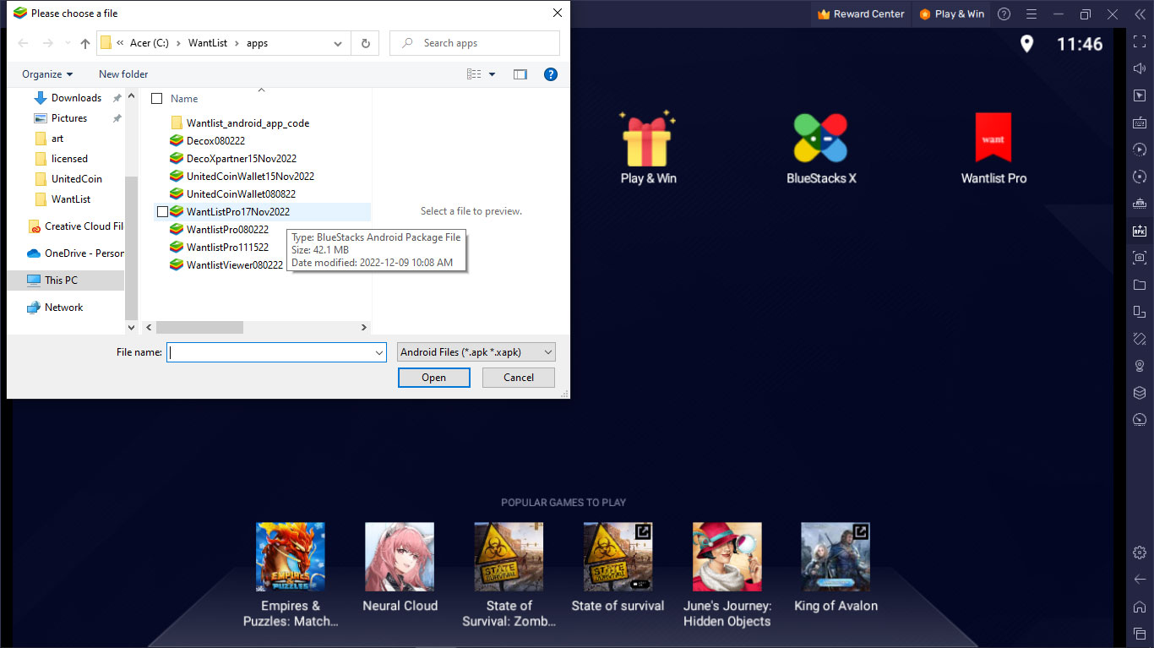The image size is (1154, 648).
Task: Show recent apps icon in sidebar
Action: 1140,634
